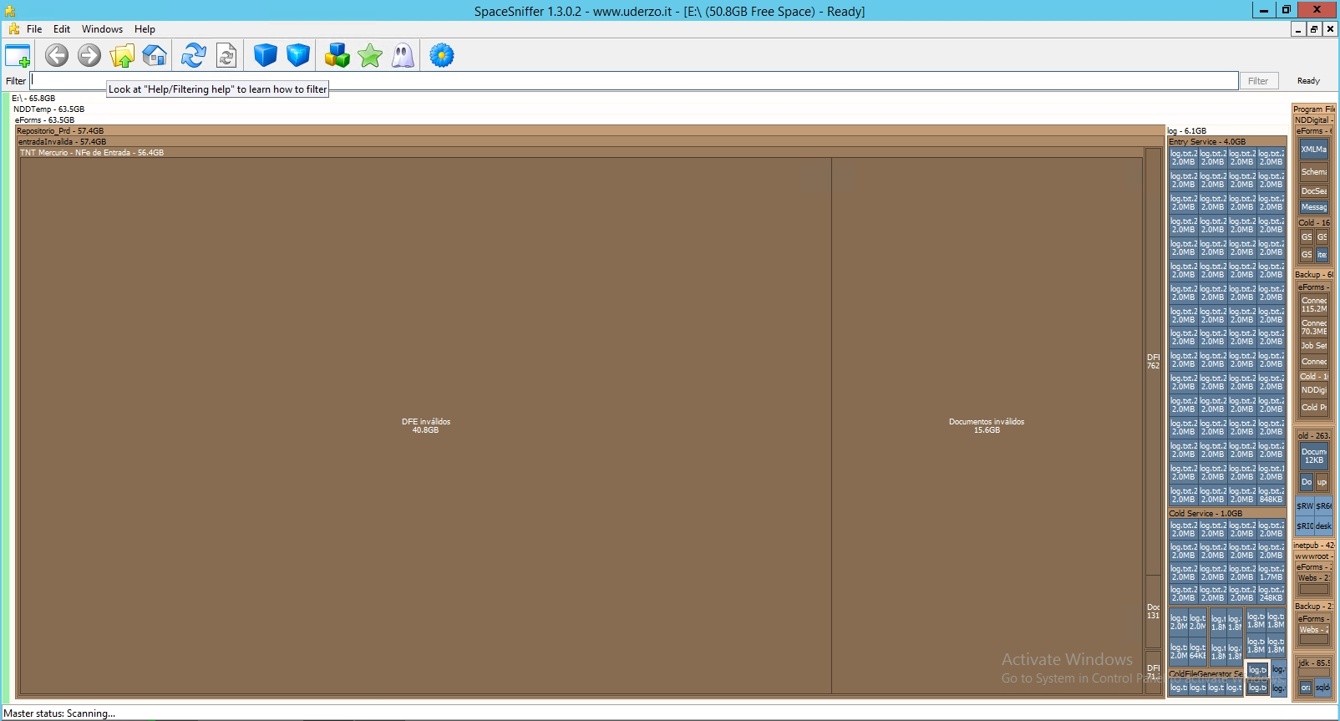
Task: Start new master scan with blue arrows
Action: click(x=194, y=56)
